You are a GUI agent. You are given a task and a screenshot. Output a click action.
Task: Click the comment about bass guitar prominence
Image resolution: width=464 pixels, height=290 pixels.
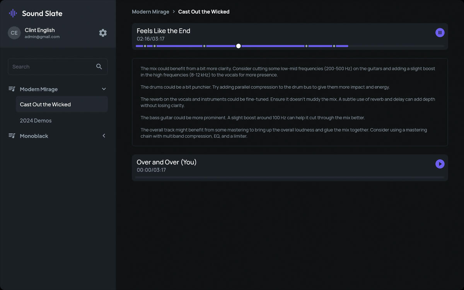pos(253,118)
